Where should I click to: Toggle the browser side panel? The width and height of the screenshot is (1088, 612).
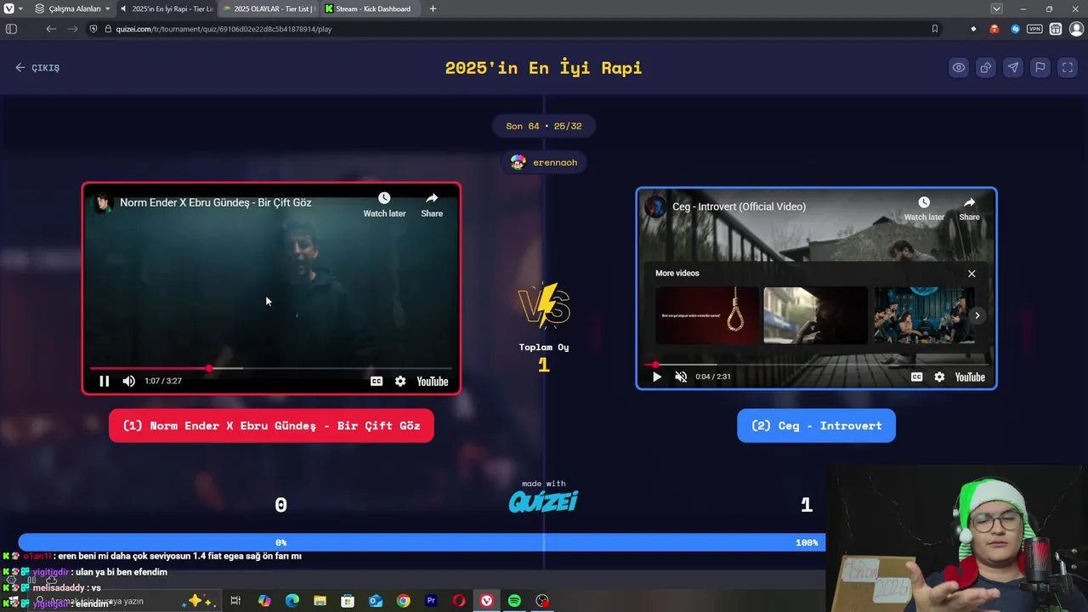(x=11, y=29)
